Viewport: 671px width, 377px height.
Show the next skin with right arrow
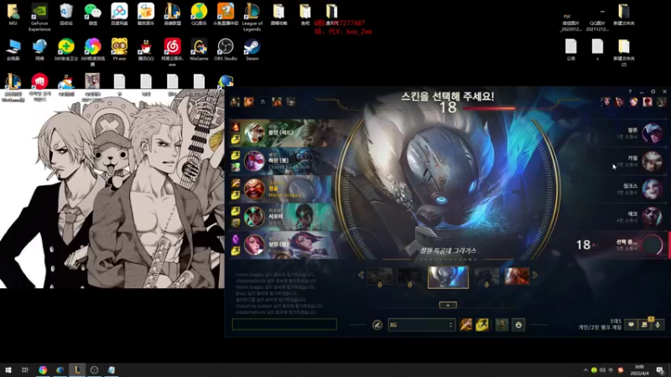[x=535, y=276]
